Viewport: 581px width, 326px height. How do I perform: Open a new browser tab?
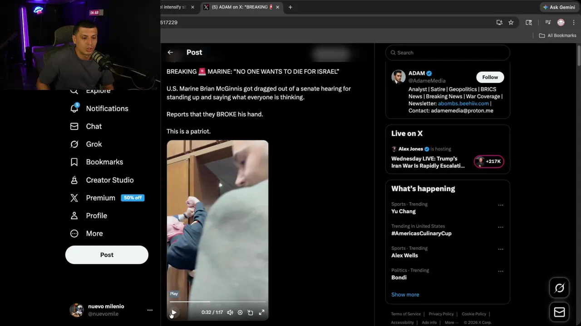[x=290, y=7]
